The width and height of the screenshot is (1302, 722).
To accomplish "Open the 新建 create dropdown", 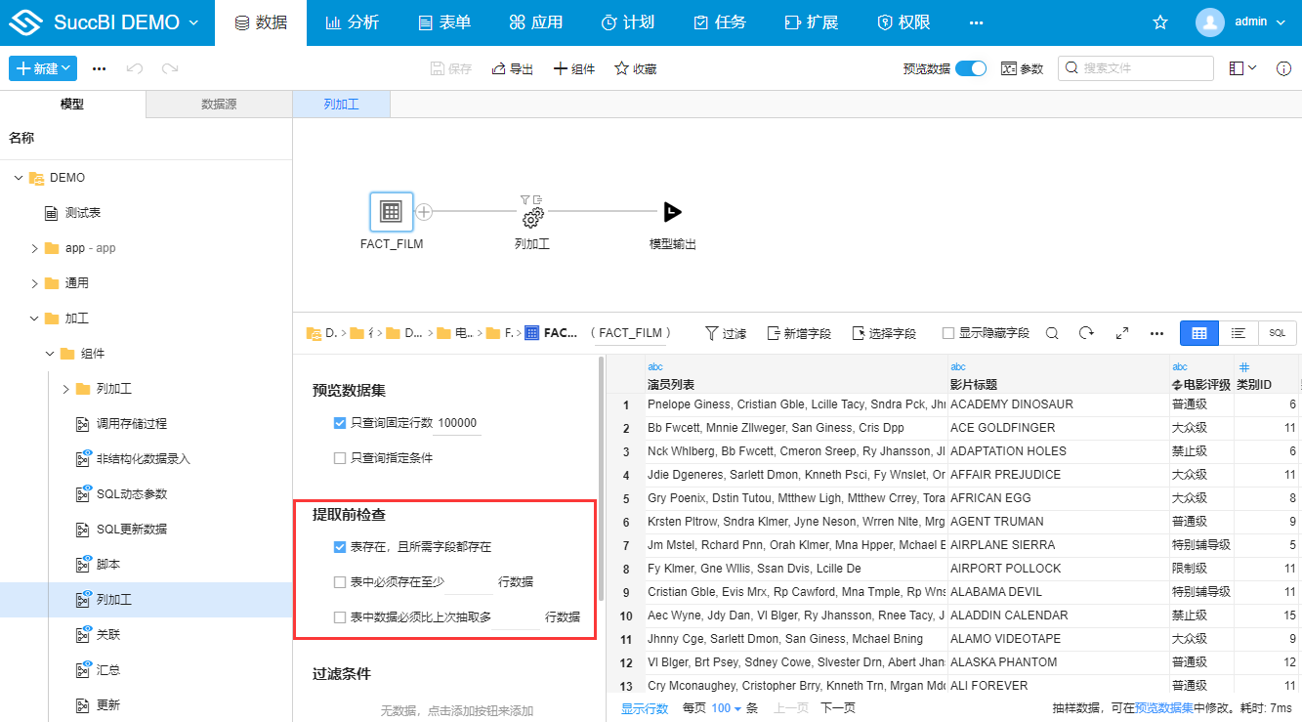I will (x=42, y=68).
